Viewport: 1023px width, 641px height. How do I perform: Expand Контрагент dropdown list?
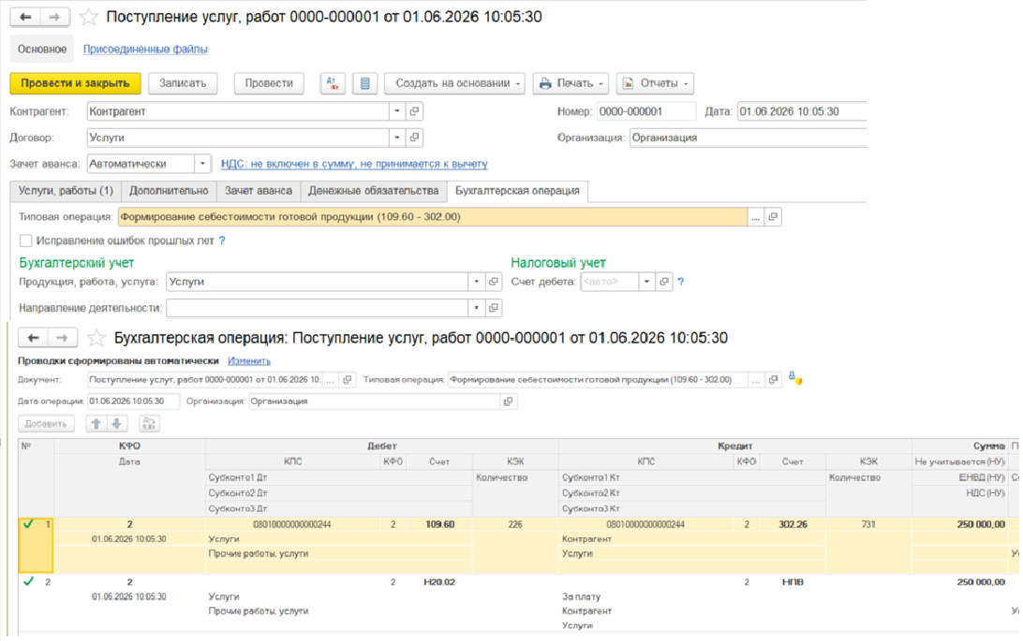click(x=396, y=111)
